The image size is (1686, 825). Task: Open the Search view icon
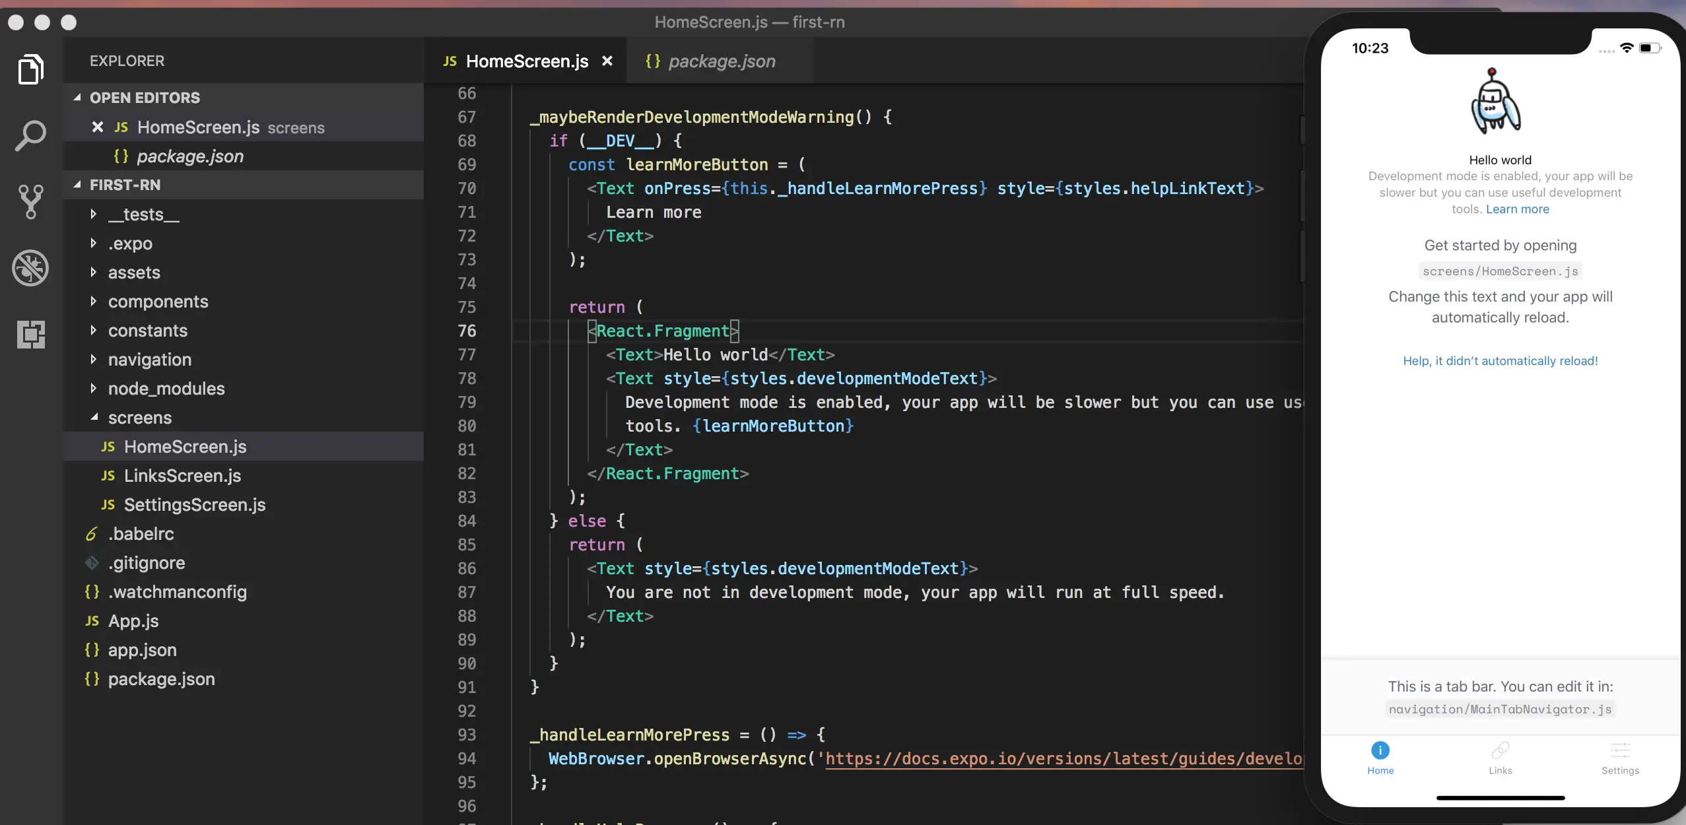30,135
